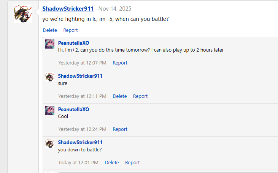Report the comment posted Yesterday at 12:07 PM
The image size is (278, 173).
click(x=120, y=63)
